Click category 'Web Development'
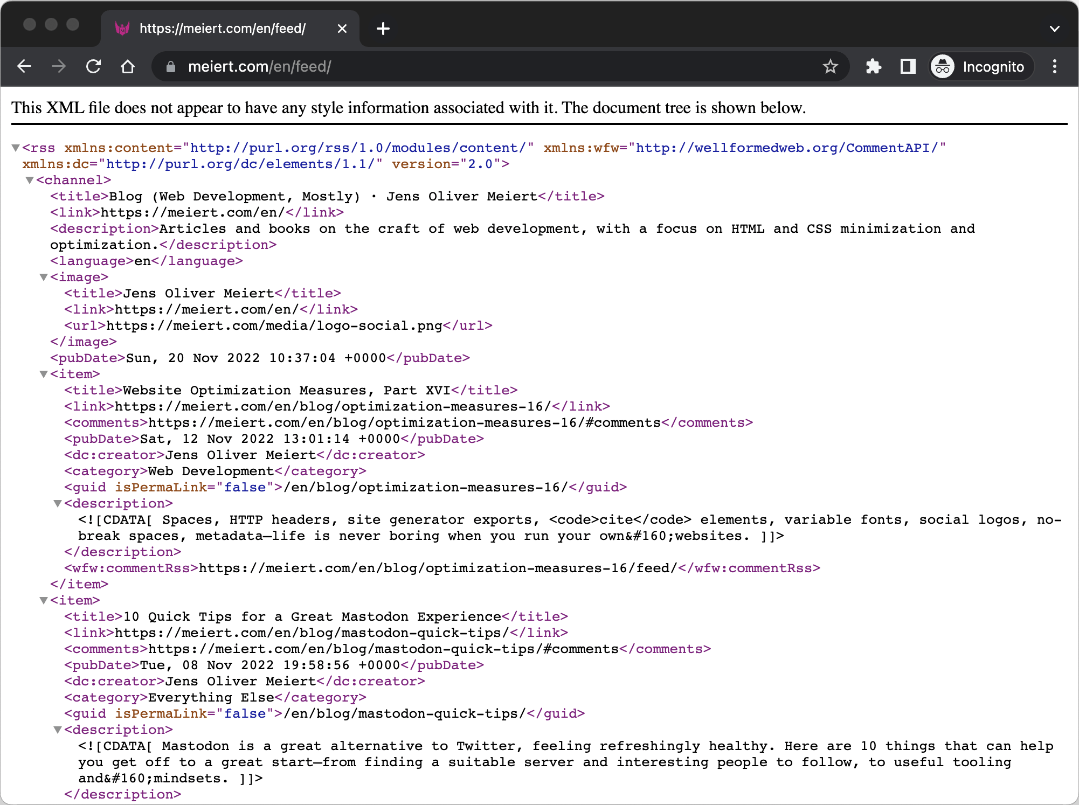Viewport: 1079px width, 805px height. click(x=215, y=471)
